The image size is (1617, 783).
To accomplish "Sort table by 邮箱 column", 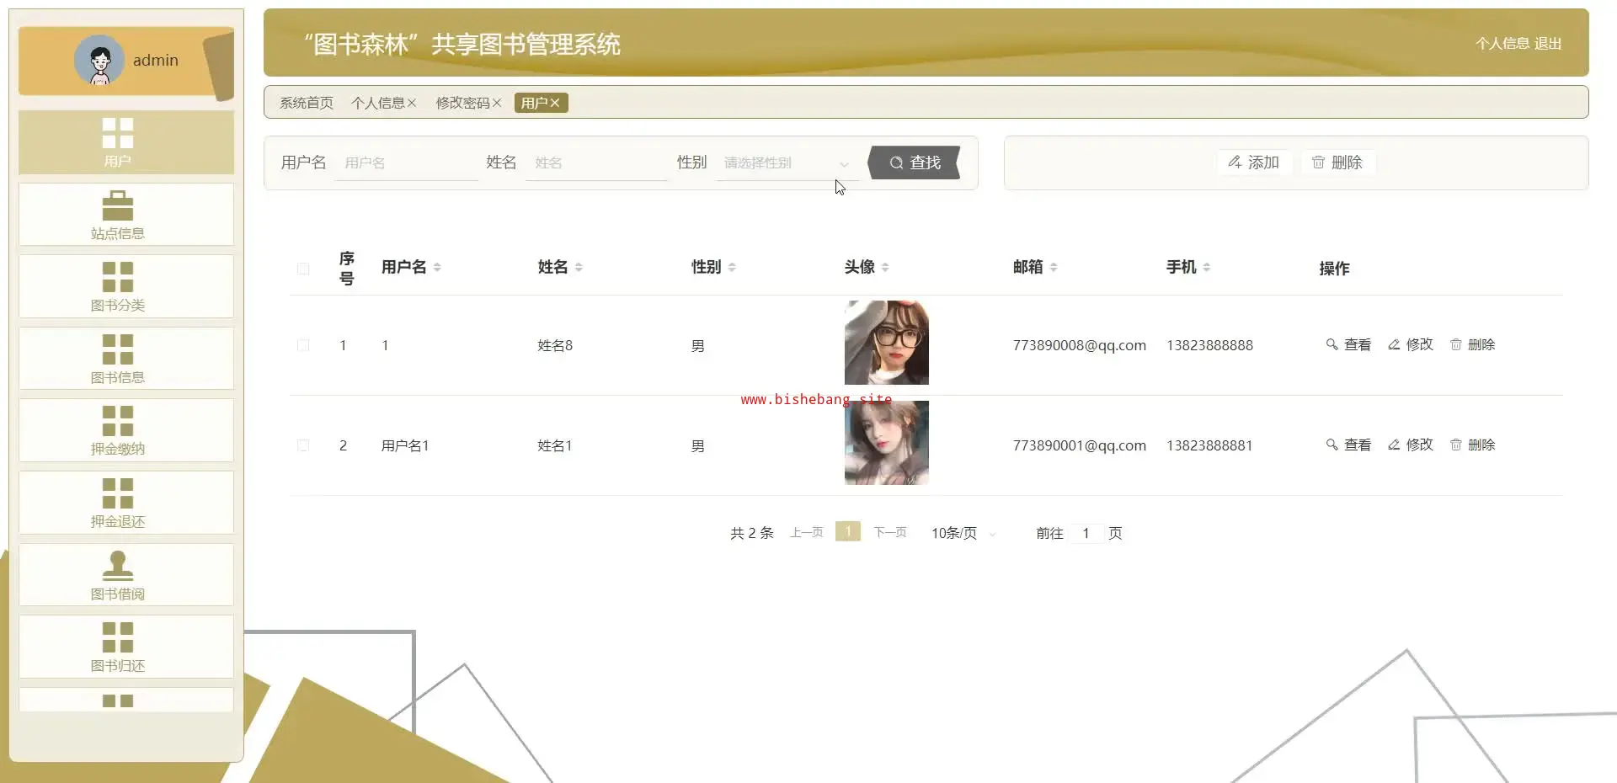I will pos(1054,267).
